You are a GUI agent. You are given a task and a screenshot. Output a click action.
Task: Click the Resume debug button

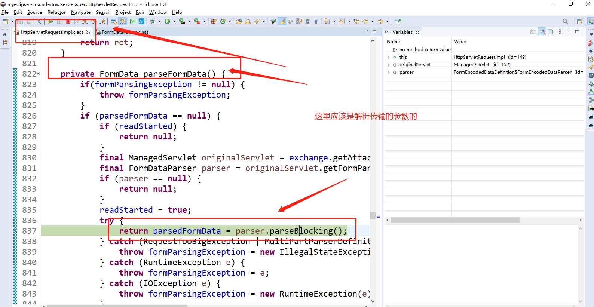pos(50,22)
